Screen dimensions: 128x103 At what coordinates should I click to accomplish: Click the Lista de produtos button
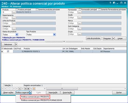point(93,38)
